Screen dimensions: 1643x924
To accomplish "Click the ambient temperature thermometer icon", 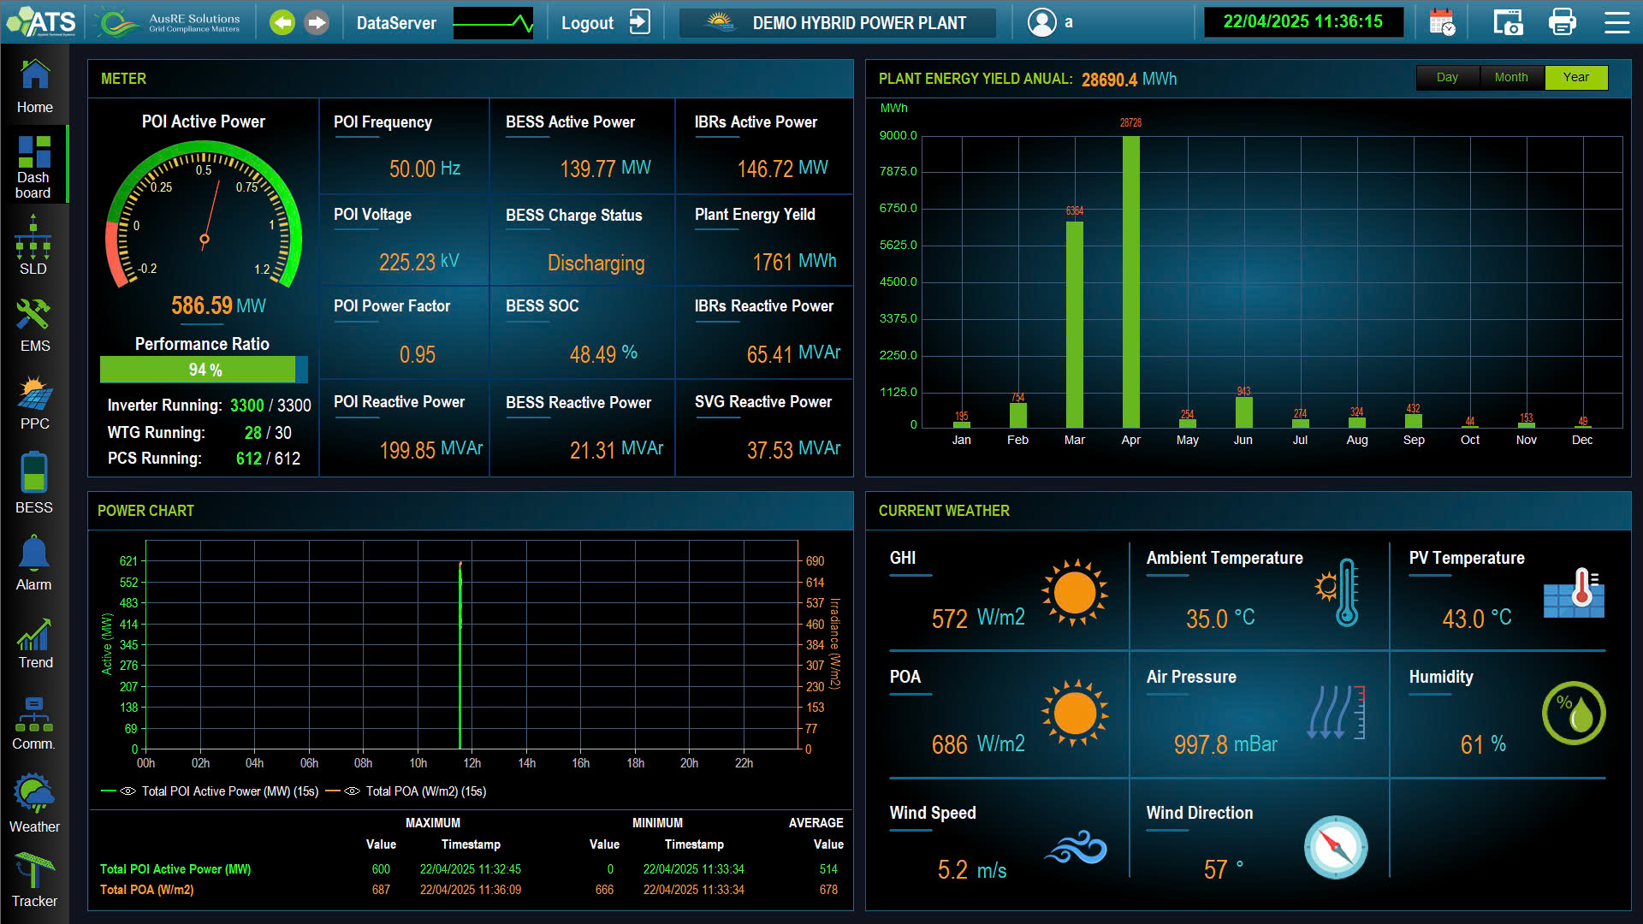I will (x=1338, y=592).
